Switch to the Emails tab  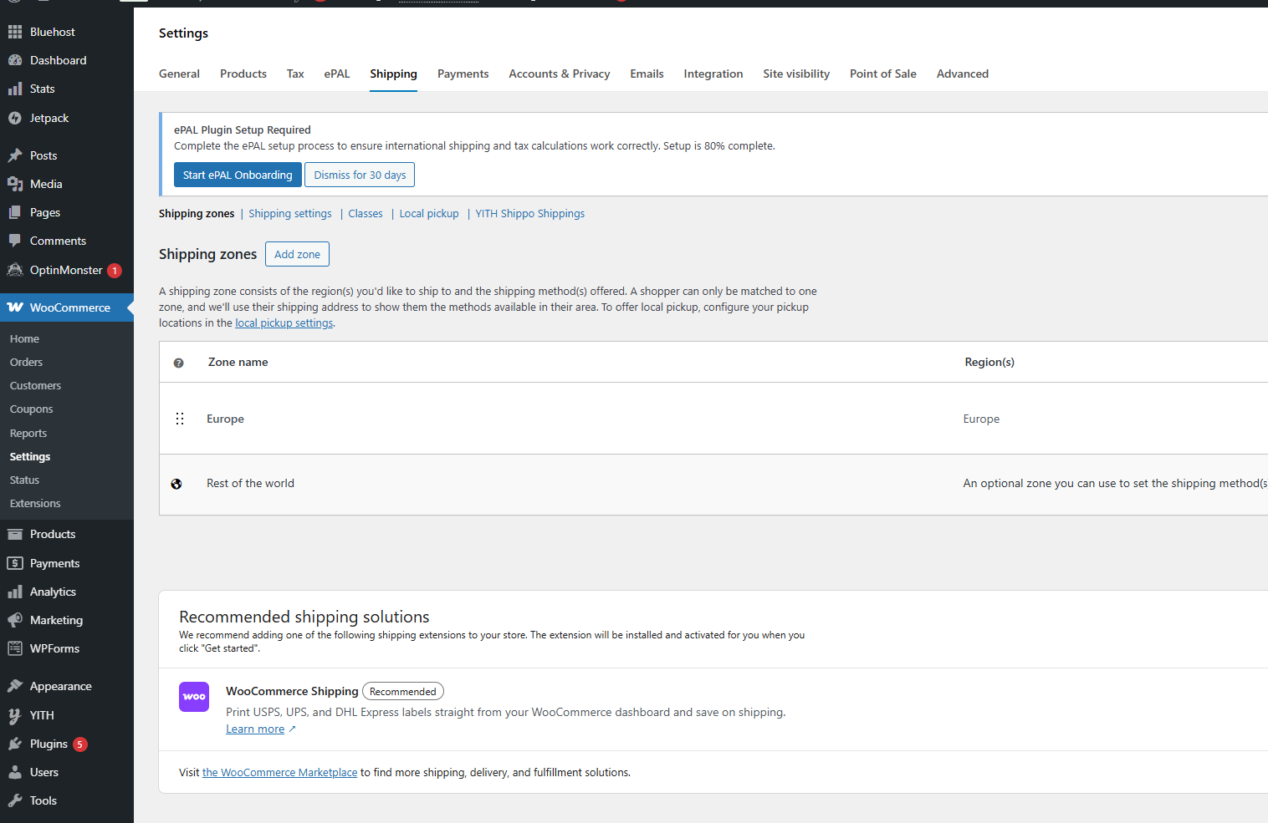pos(647,74)
